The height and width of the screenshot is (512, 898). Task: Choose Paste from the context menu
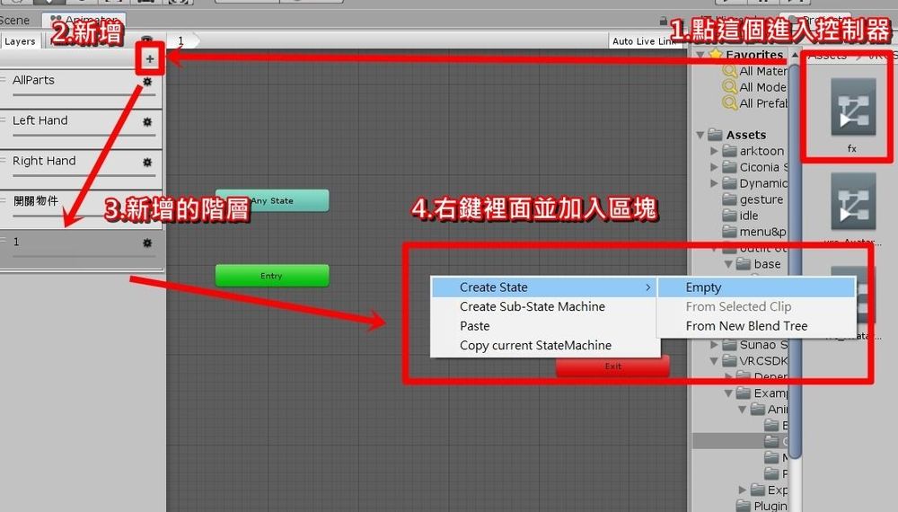coord(544,326)
